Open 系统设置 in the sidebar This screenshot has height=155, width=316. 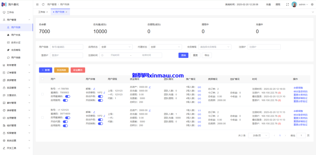pos(17,141)
